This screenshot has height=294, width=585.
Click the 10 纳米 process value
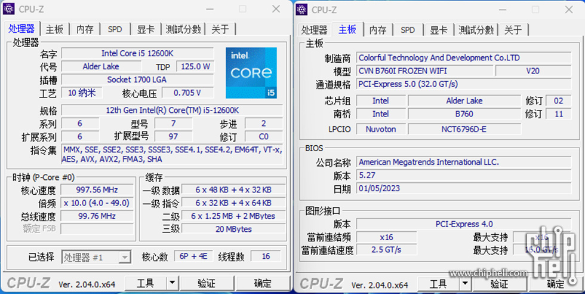(82, 93)
